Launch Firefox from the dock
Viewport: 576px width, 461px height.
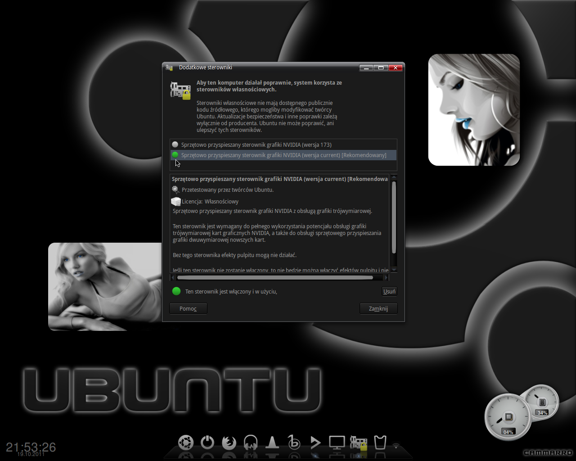(229, 443)
